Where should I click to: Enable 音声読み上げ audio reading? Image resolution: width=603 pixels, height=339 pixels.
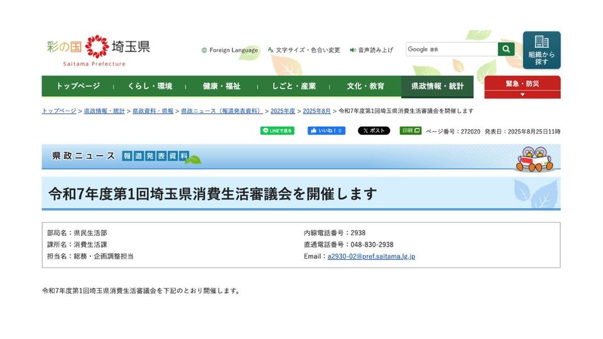tap(372, 50)
